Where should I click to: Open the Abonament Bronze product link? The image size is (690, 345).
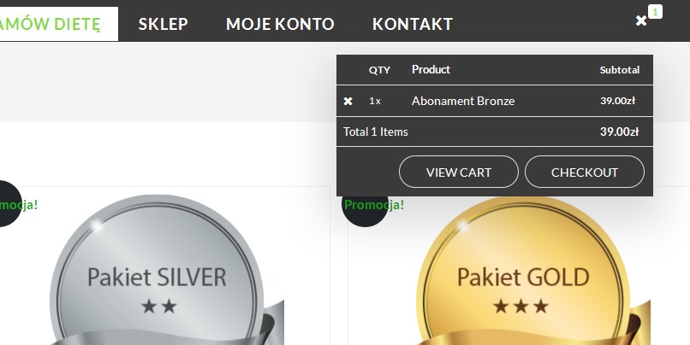click(463, 101)
